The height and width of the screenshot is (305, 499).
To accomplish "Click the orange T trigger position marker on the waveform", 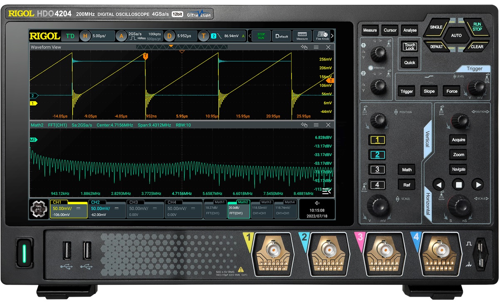I will pyautogui.click(x=146, y=56).
